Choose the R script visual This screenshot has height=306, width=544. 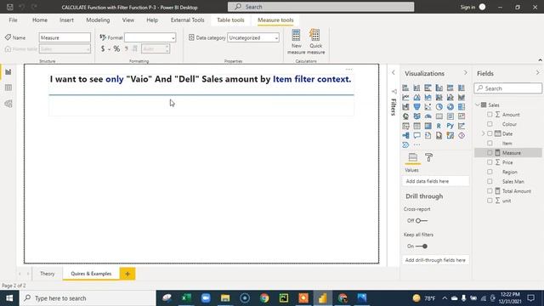click(439, 126)
